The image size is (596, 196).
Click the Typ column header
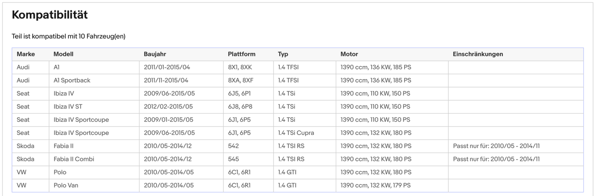tap(283, 54)
